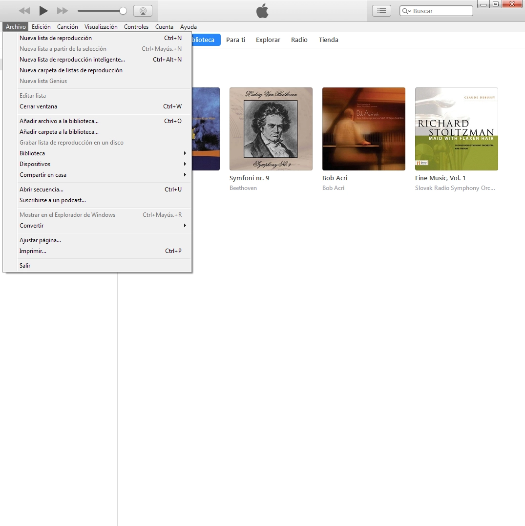
Task: Click the Play button
Action: (x=43, y=11)
